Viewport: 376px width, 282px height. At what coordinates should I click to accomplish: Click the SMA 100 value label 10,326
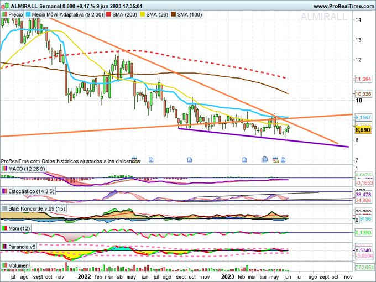363,94
